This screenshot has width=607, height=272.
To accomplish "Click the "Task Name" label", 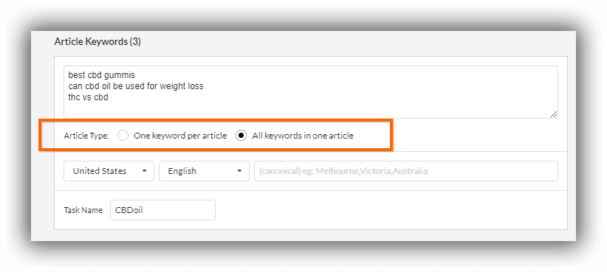I will point(83,210).
